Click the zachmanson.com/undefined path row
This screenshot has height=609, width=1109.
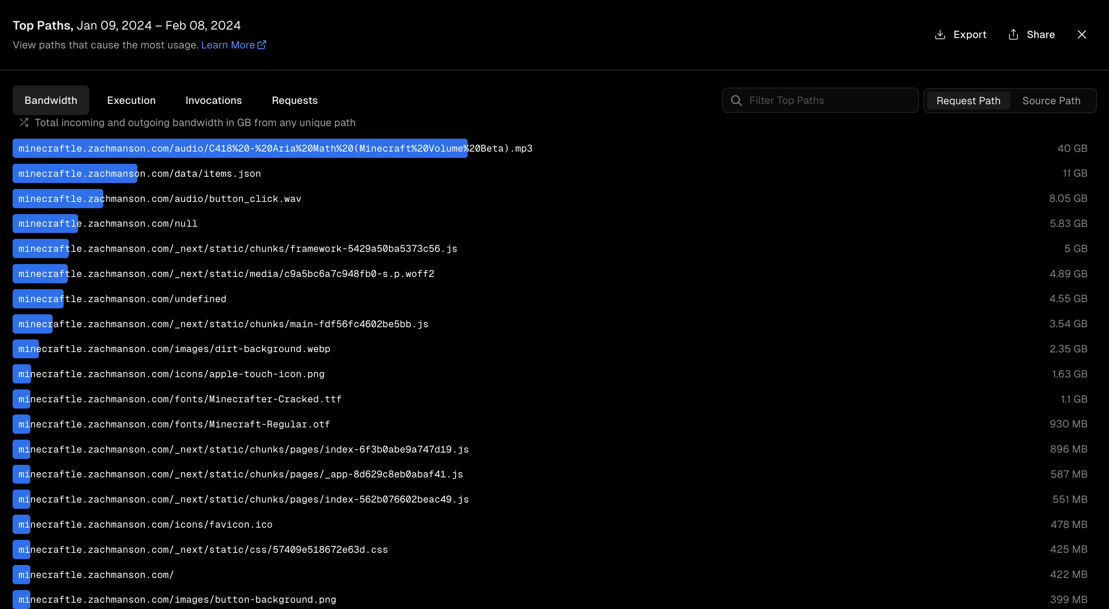coord(554,299)
